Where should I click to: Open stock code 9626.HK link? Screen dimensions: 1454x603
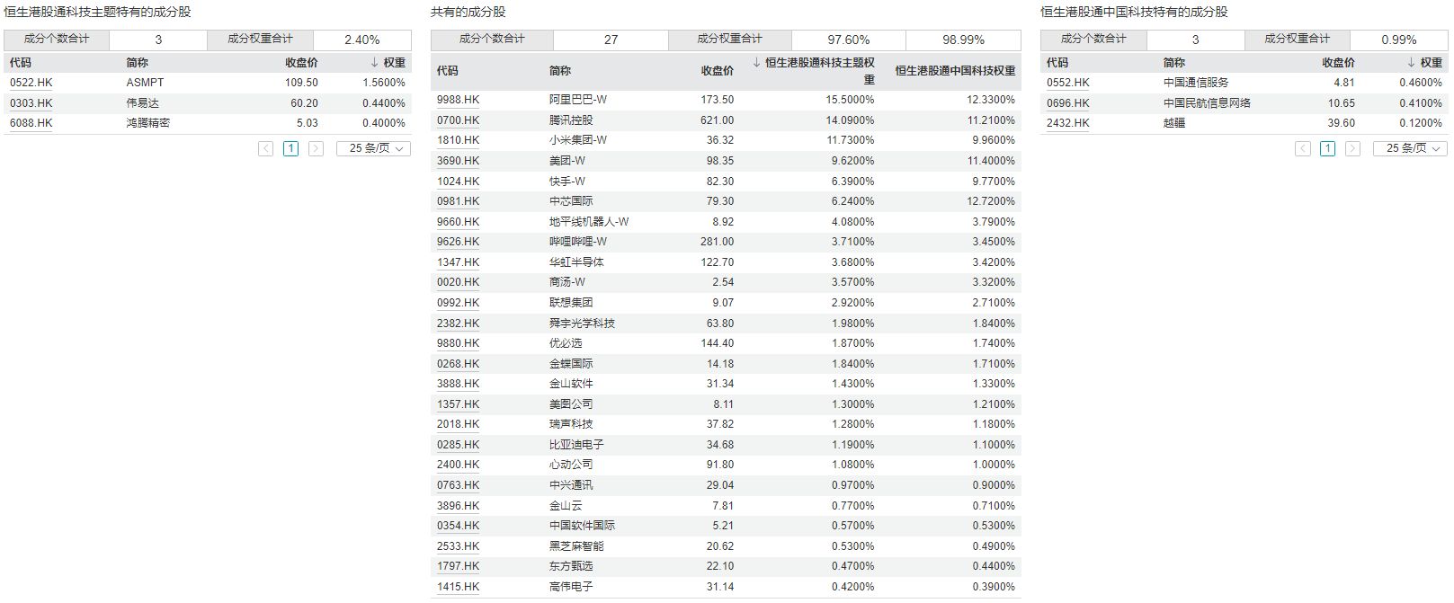click(x=459, y=242)
